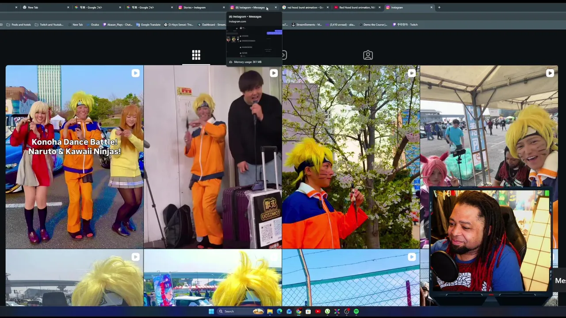This screenshot has height=318, width=566.
Task: Open Outlook from the taskbar
Action: (x=289, y=311)
